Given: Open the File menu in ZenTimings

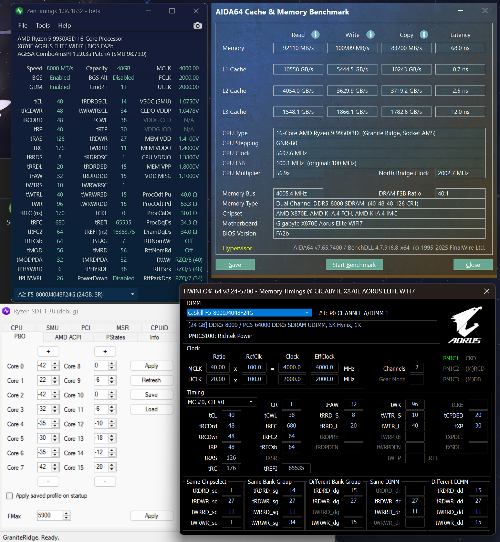Looking at the screenshot, I should (x=23, y=26).
